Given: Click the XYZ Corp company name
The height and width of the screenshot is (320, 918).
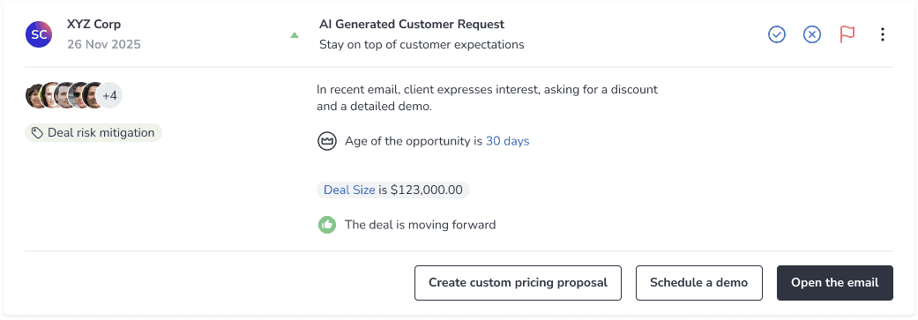Looking at the screenshot, I should tap(94, 25).
